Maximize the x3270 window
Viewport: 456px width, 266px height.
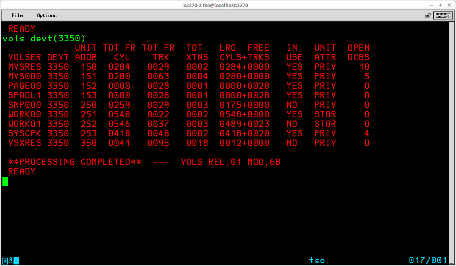click(440, 5)
